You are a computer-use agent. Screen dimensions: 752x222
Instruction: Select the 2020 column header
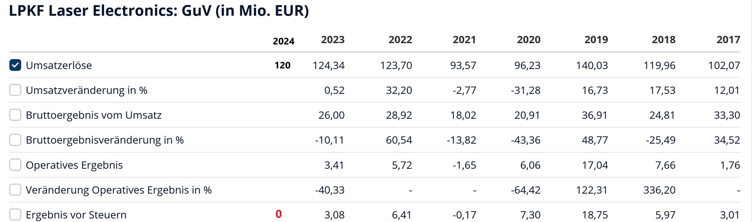[x=528, y=39]
